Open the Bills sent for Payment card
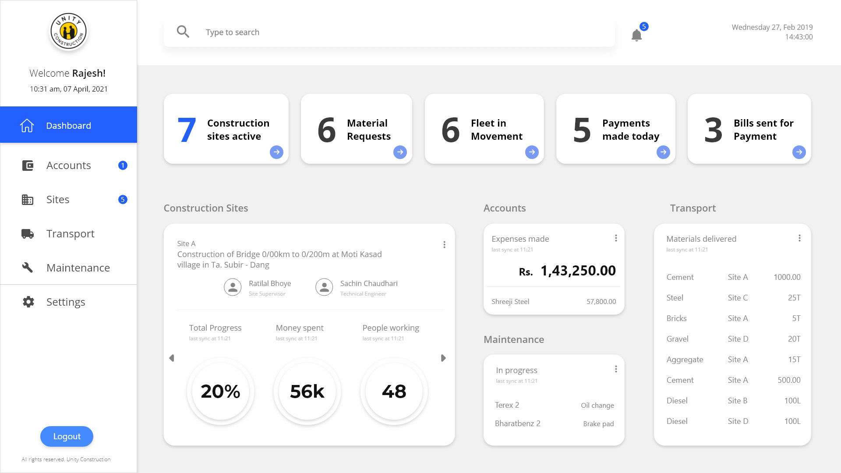 pyautogui.click(x=749, y=129)
